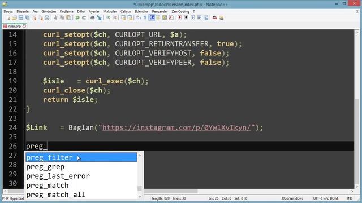Click the Close document toolbar icon
The height and width of the screenshot is (203, 362).
34,17
